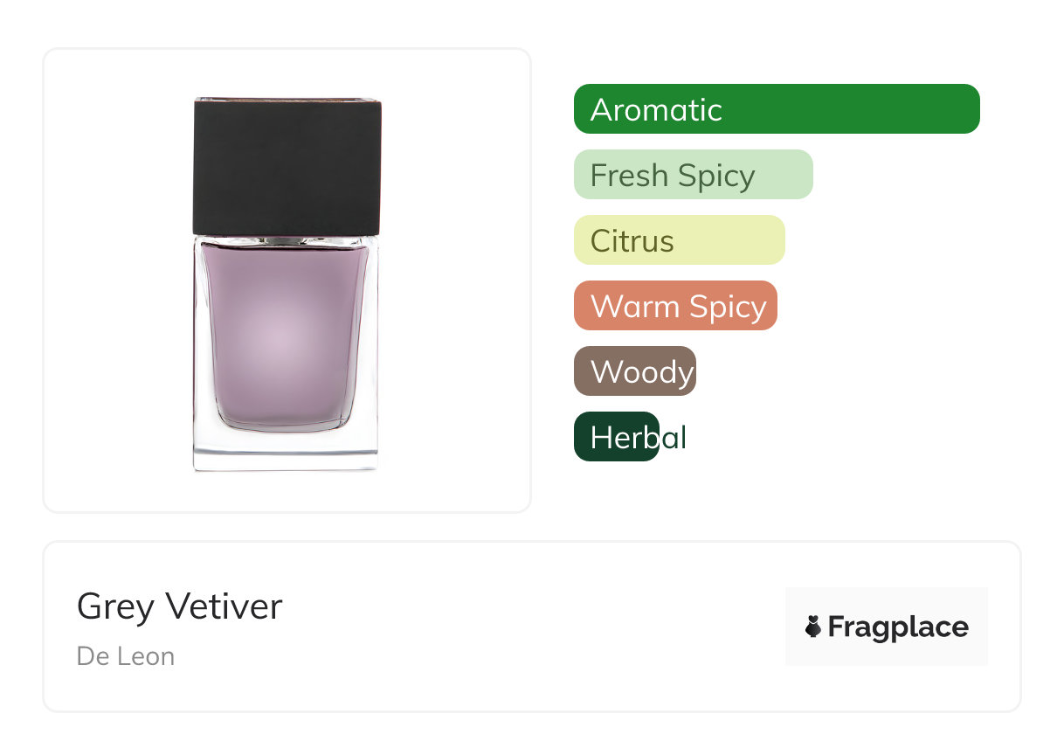Screen dimensions: 1064x755
Task: Click the word Aromatic inside its bar
Action: [x=656, y=110]
